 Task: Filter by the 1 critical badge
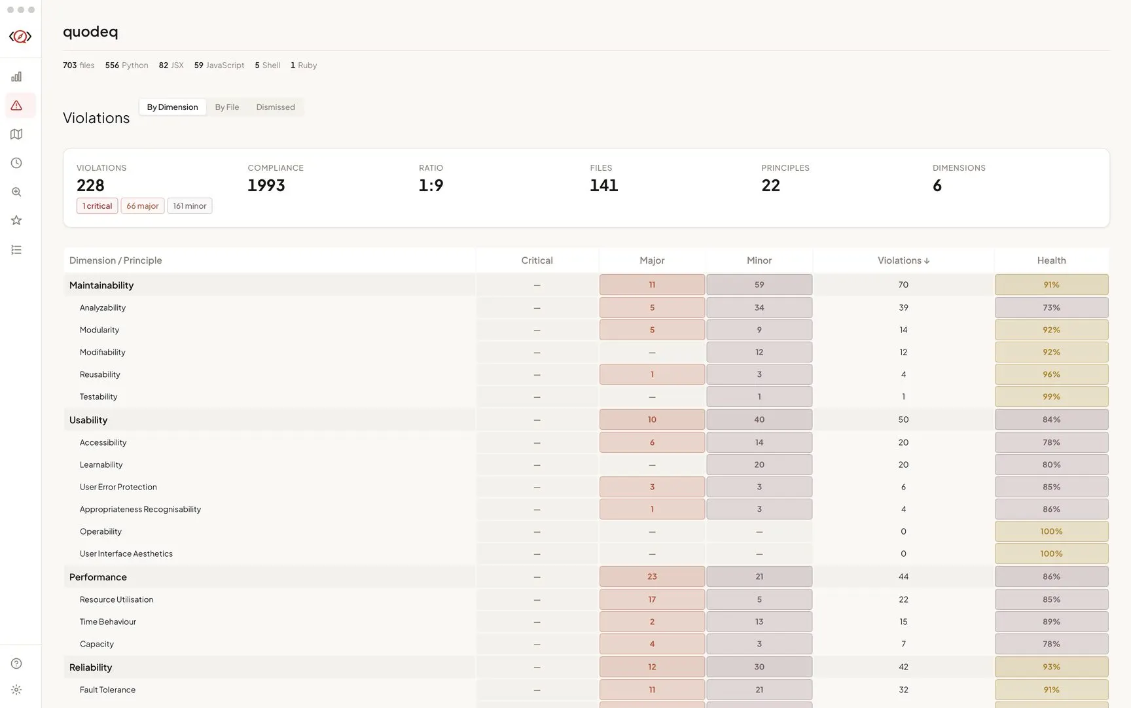coord(97,206)
